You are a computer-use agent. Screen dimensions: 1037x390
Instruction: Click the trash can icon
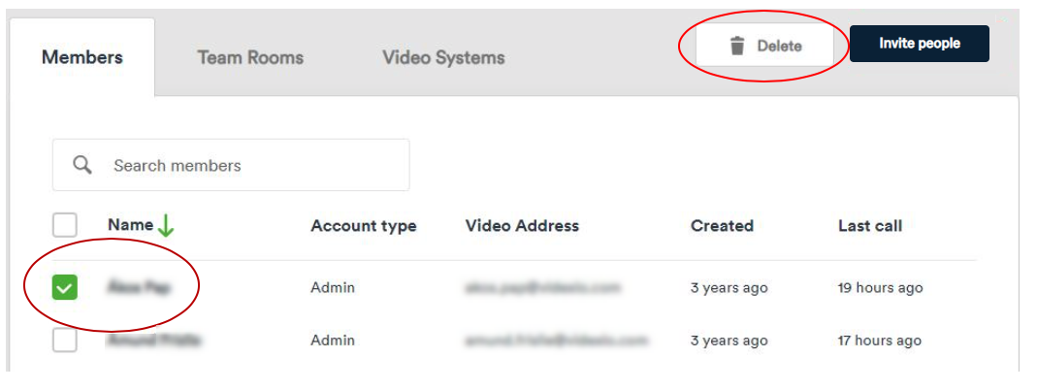(x=737, y=46)
